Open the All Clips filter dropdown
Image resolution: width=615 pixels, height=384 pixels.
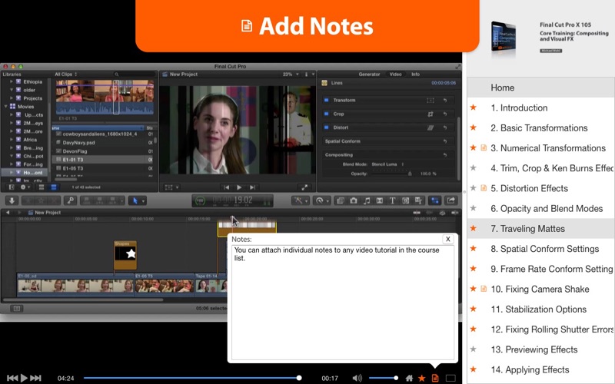(x=66, y=74)
